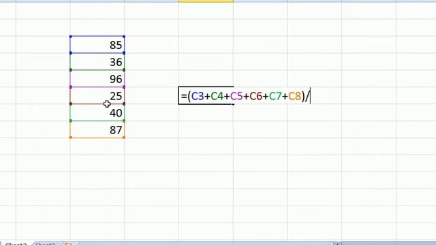Place cursor on C7 in the formula

(275, 96)
